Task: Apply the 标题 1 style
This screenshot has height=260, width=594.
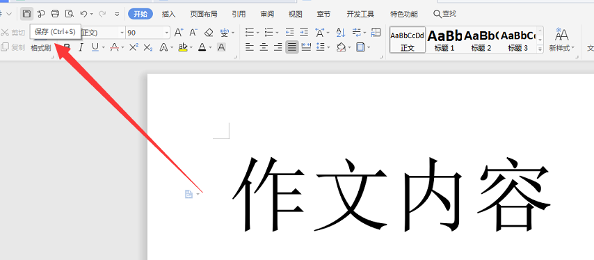Action: (x=444, y=40)
